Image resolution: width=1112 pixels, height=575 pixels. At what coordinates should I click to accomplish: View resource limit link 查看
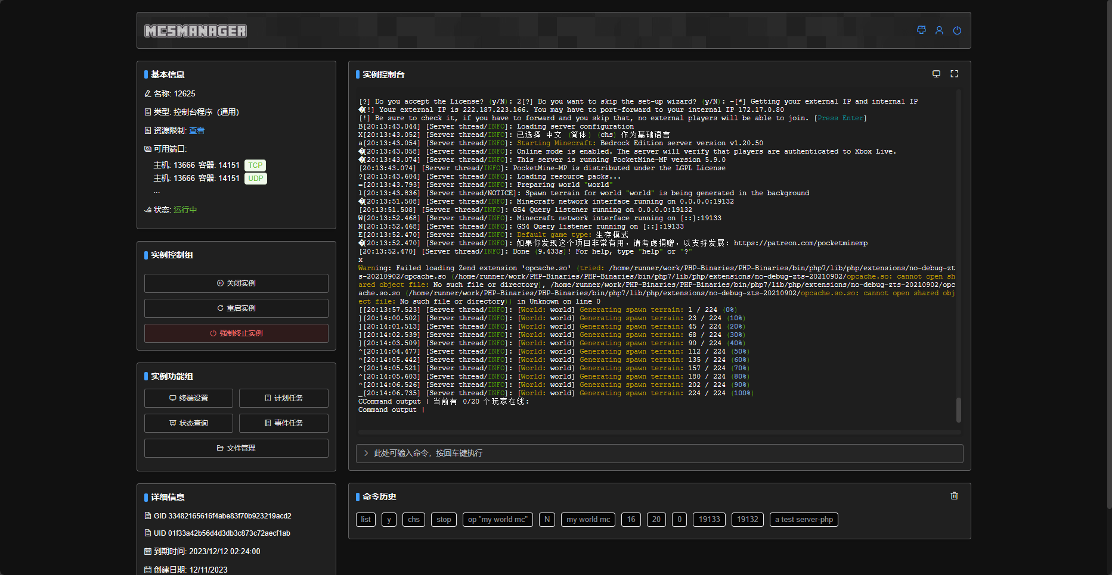coord(197,130)
